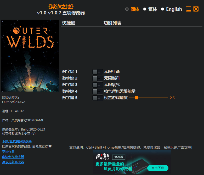Click the Outer Wilds cover art
Screen dimensions: 204x175
coord(30,55)
